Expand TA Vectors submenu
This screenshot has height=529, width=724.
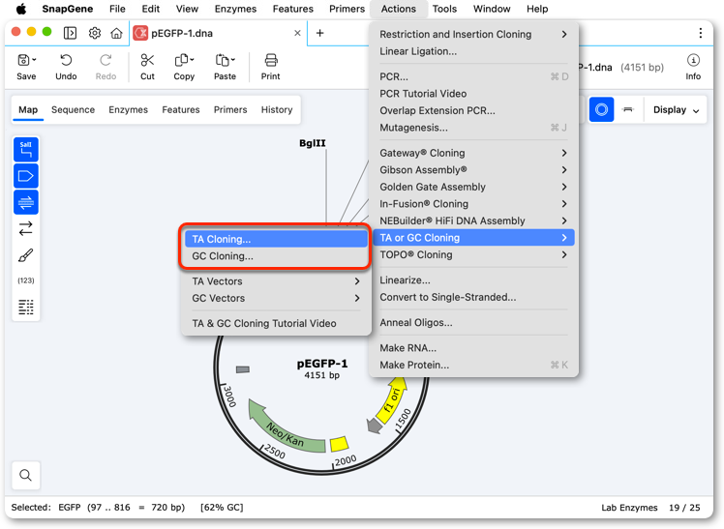(276, 281)
